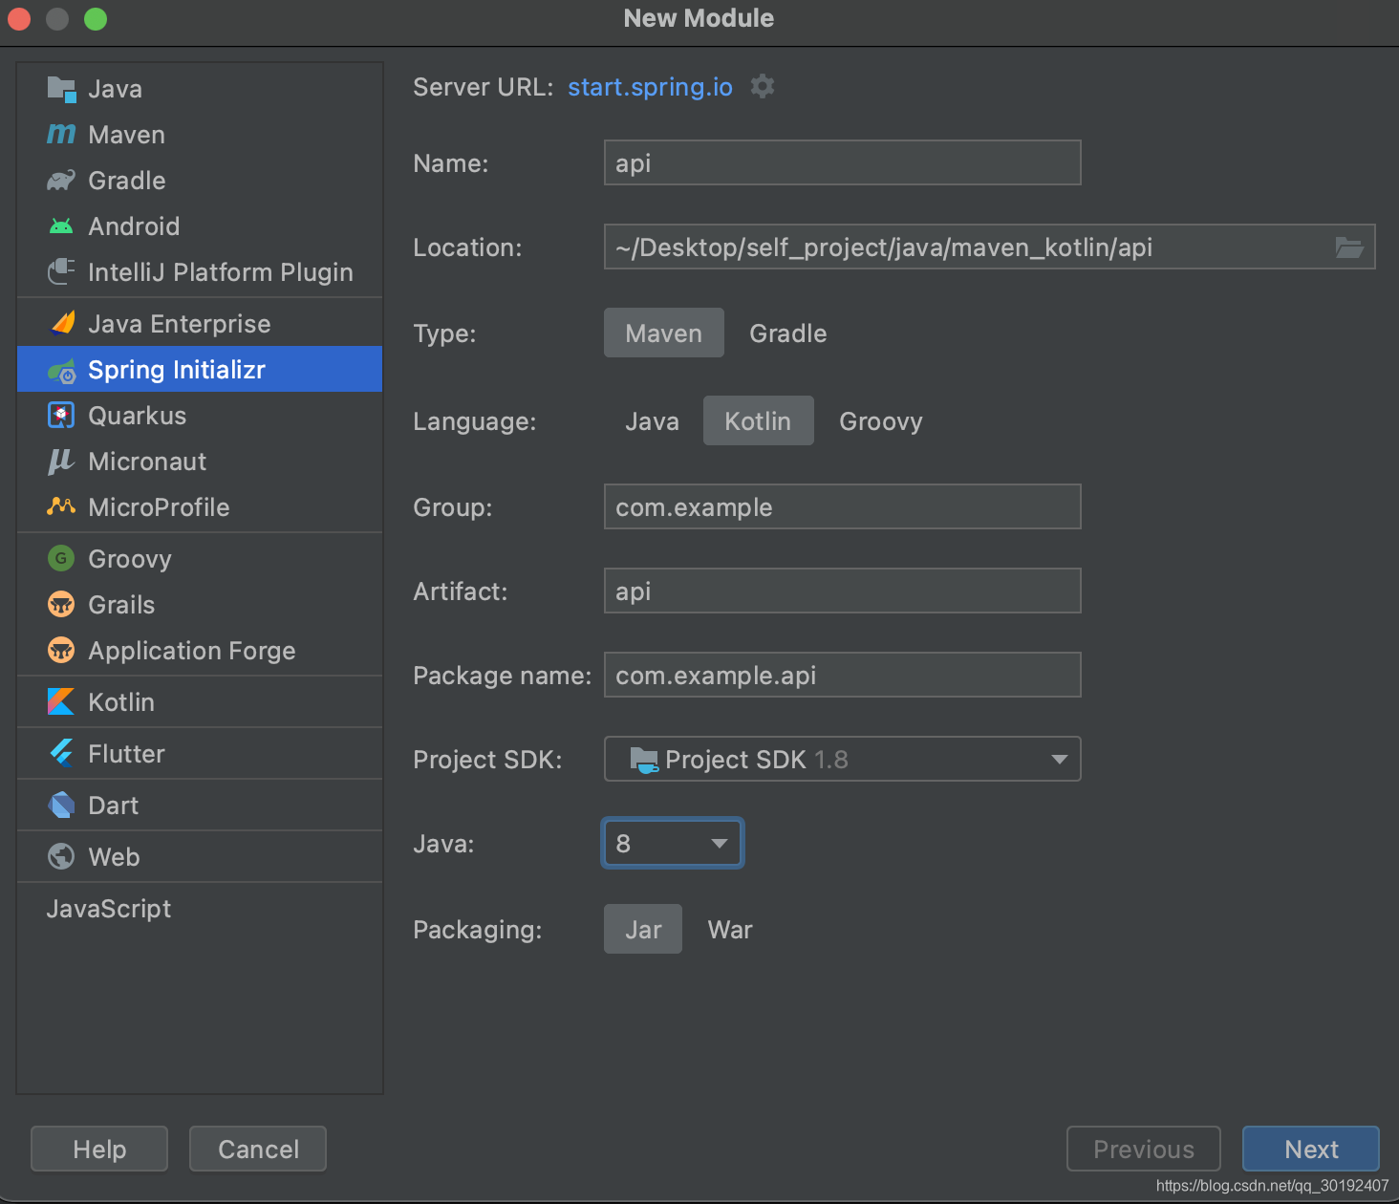Click the Name input field
This screenshot has height=1204, width=1399.
pos(843,162)
